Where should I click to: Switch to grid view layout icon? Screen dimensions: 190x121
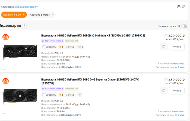coord(184,7)
